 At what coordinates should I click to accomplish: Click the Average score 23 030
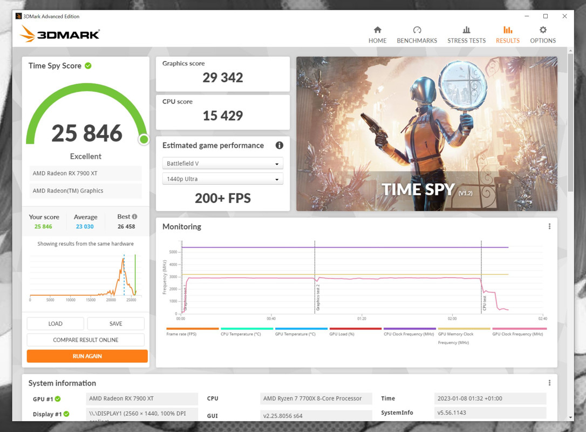click(85, 226)
